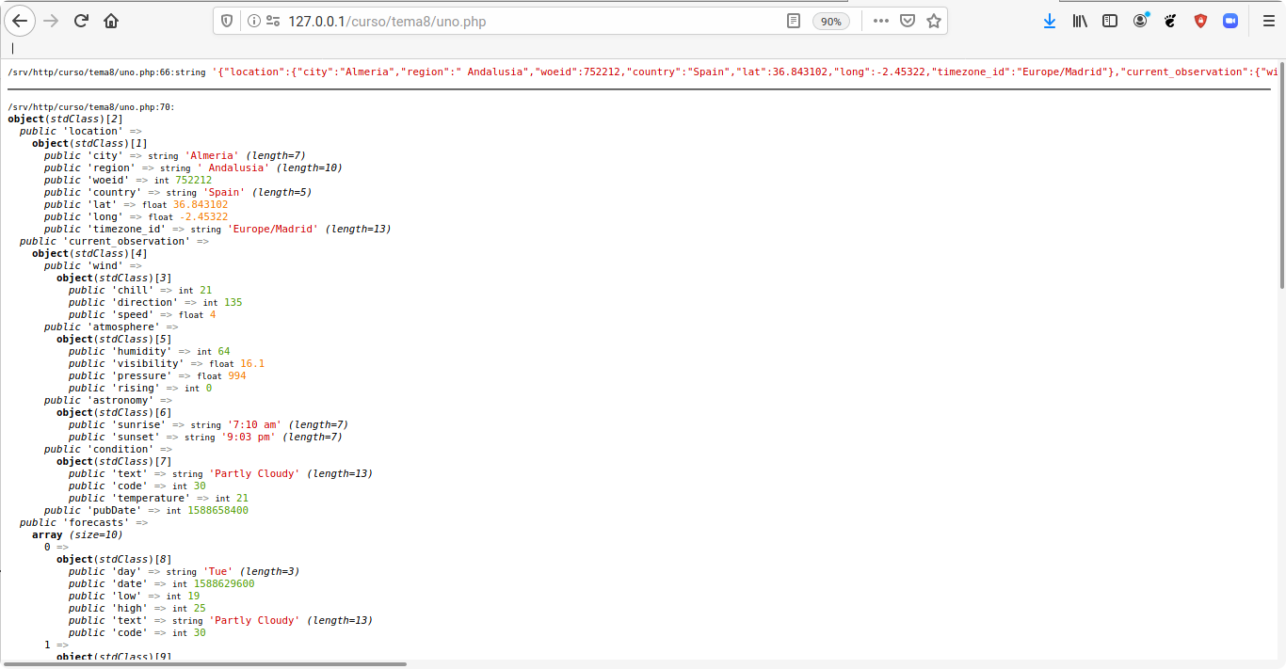Click the pubDate value 1588658400
This screenshot has width=1286, height=669.
pyautogui.click(x=218, y=510)
